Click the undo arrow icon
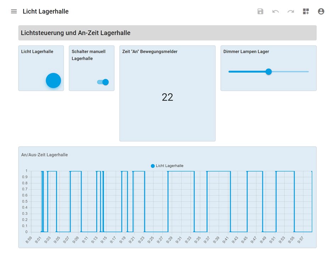Viewport: 335px width, 262px height. point(275,11)
